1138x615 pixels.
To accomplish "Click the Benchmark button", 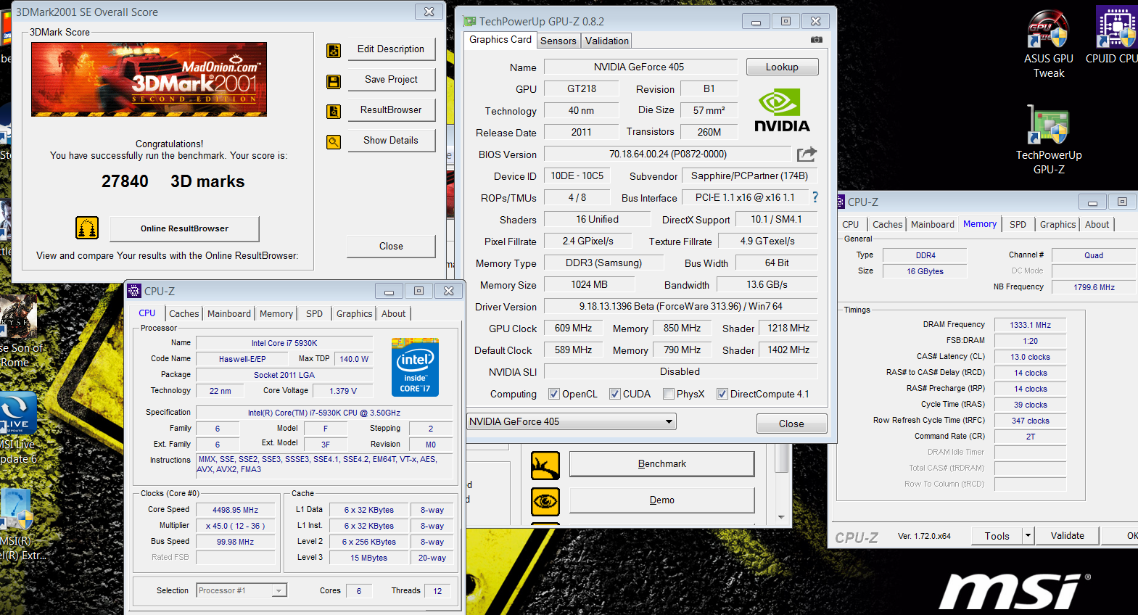I will click(661, 464).
